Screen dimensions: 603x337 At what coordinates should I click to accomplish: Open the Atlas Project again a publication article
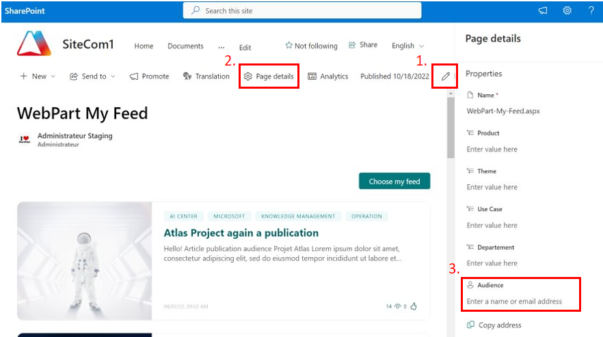pos(241,233)
